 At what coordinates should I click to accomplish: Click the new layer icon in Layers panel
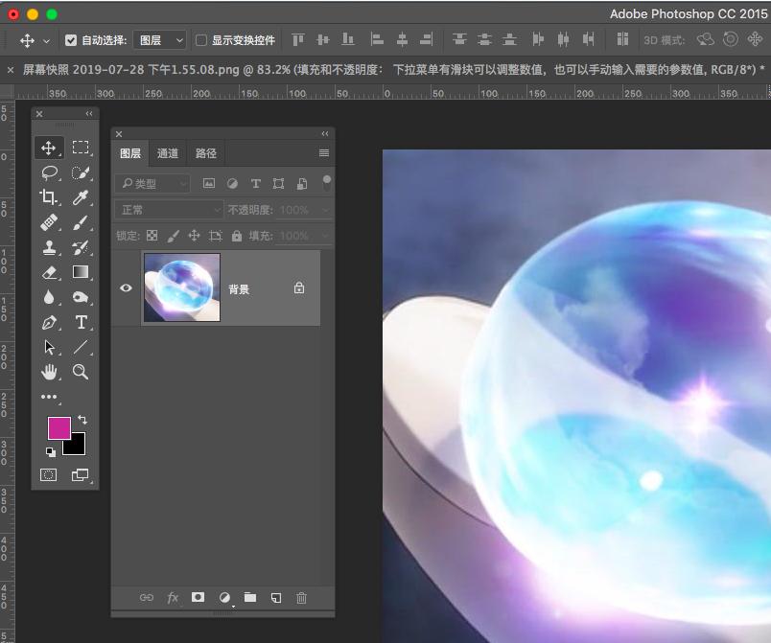[x=275, y=597]
